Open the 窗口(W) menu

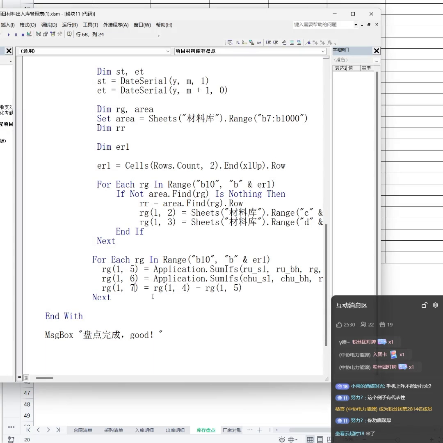click(142, 25)
